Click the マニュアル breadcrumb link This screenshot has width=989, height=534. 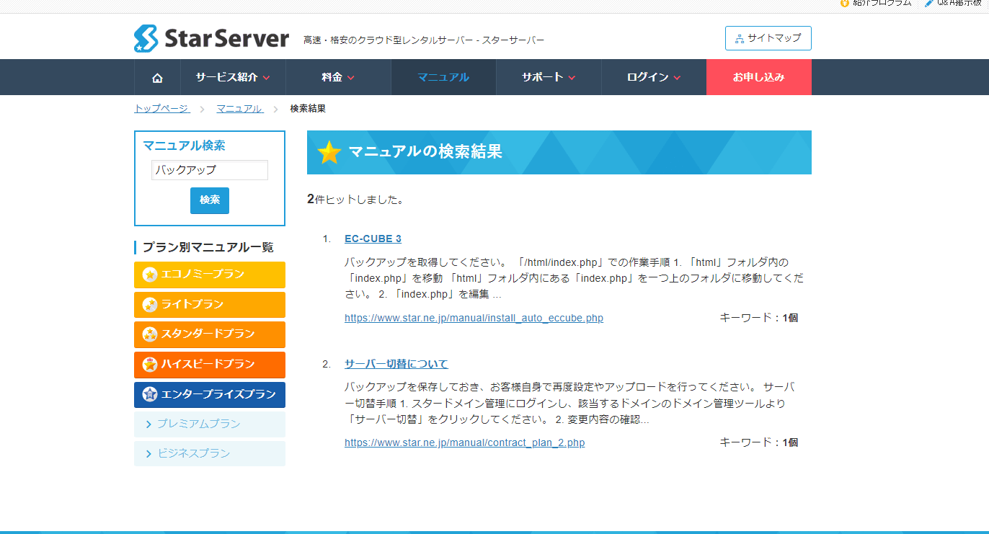click(x=240, y=109)
